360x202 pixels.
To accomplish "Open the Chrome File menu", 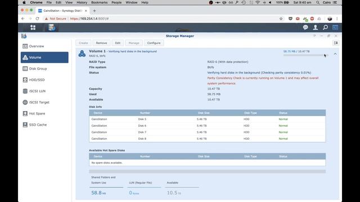I will pos(49,2).
